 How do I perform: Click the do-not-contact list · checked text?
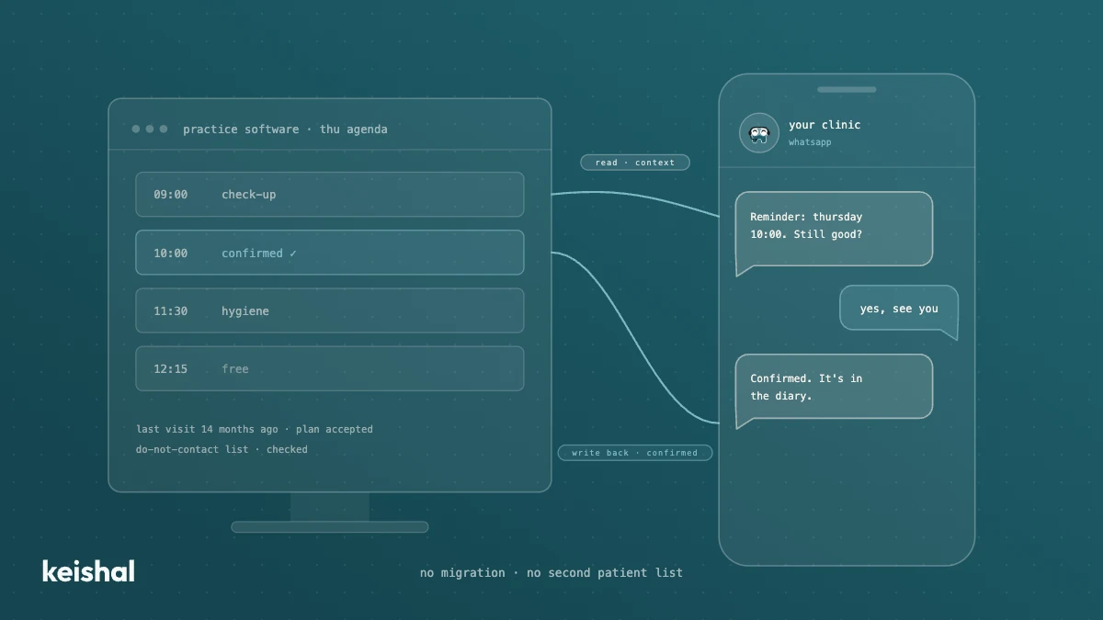coord(222,450)
